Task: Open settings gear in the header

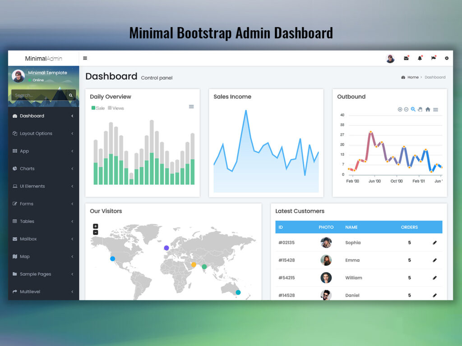Action: (x=447, y=58)
